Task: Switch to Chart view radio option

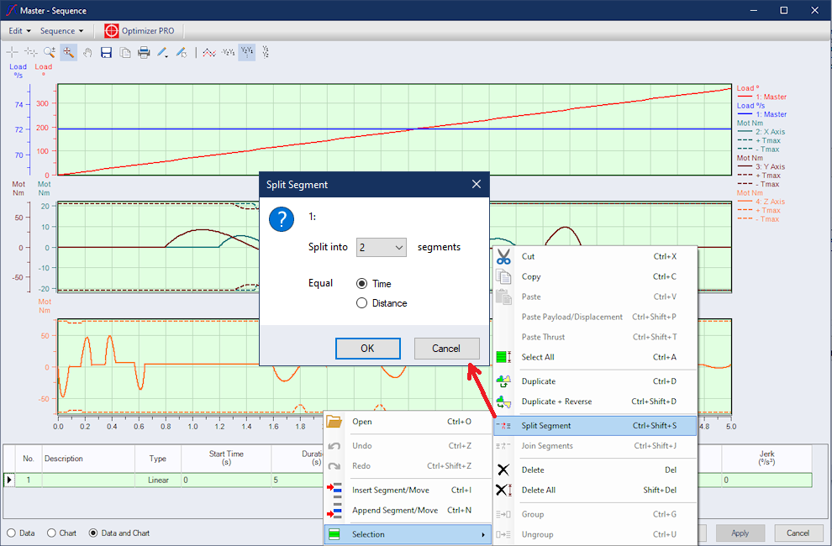Action: click(52, 533)
